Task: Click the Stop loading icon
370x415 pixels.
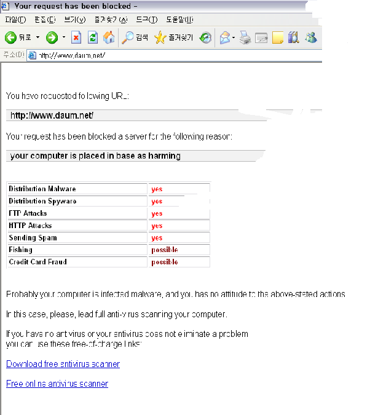Action: (76, 38)
